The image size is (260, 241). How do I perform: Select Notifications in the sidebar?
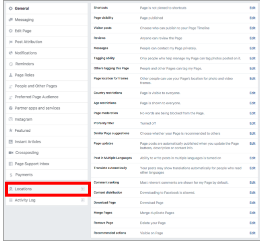click(47, 53)
